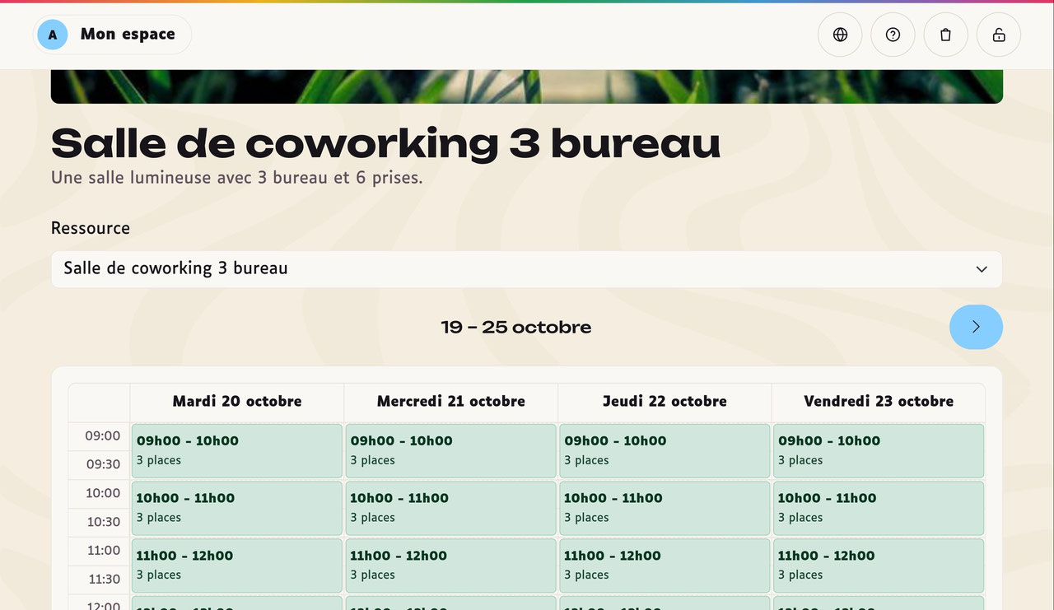Reserve the 09h00 - 10h00 slot on Vendredi 23
This screenshot has height=610, width=1054.
pos(879,450)
